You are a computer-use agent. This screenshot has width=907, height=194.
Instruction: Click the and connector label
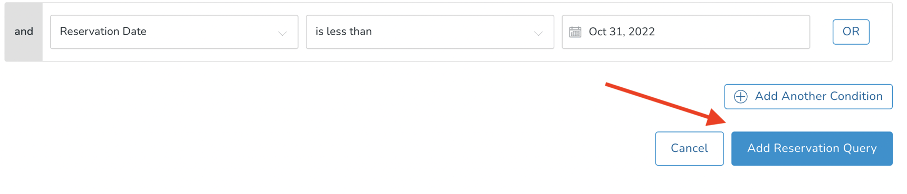[24, 32]
